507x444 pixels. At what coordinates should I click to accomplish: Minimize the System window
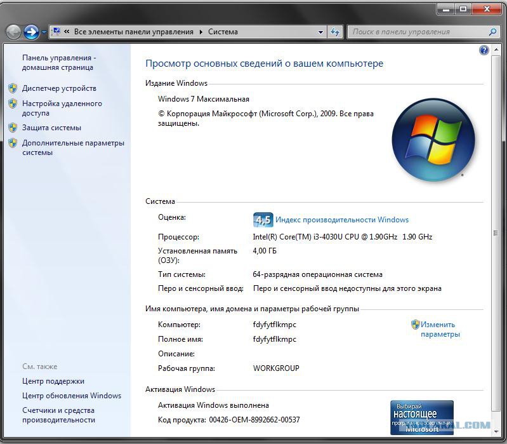click(x=446, y=10)
